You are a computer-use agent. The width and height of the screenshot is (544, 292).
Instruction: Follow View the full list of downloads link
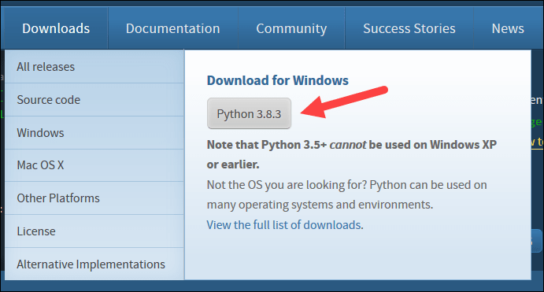[x=283, y=225]
